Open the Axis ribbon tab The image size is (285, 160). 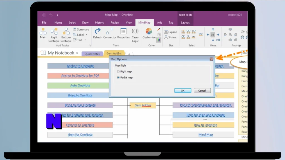159,22
